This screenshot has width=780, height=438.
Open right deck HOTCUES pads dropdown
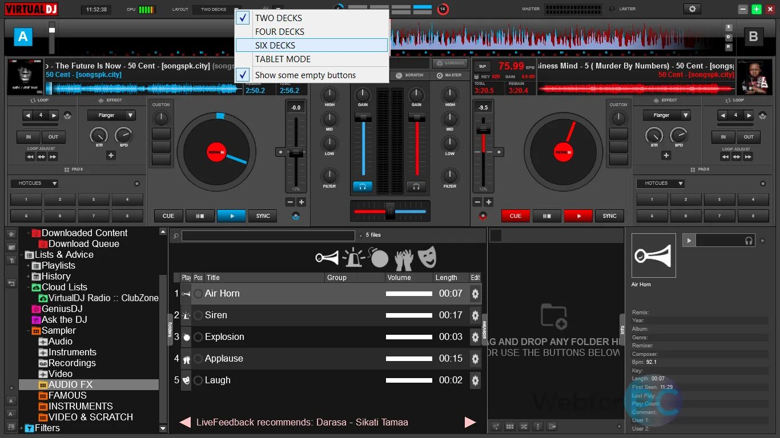[660, 184]
